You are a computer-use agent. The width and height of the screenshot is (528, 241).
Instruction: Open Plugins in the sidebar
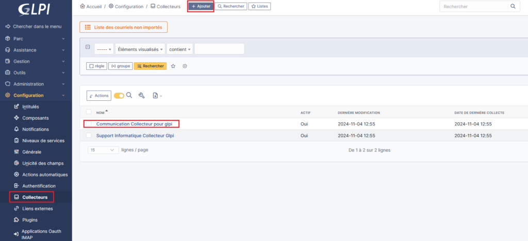click(29, 220)
